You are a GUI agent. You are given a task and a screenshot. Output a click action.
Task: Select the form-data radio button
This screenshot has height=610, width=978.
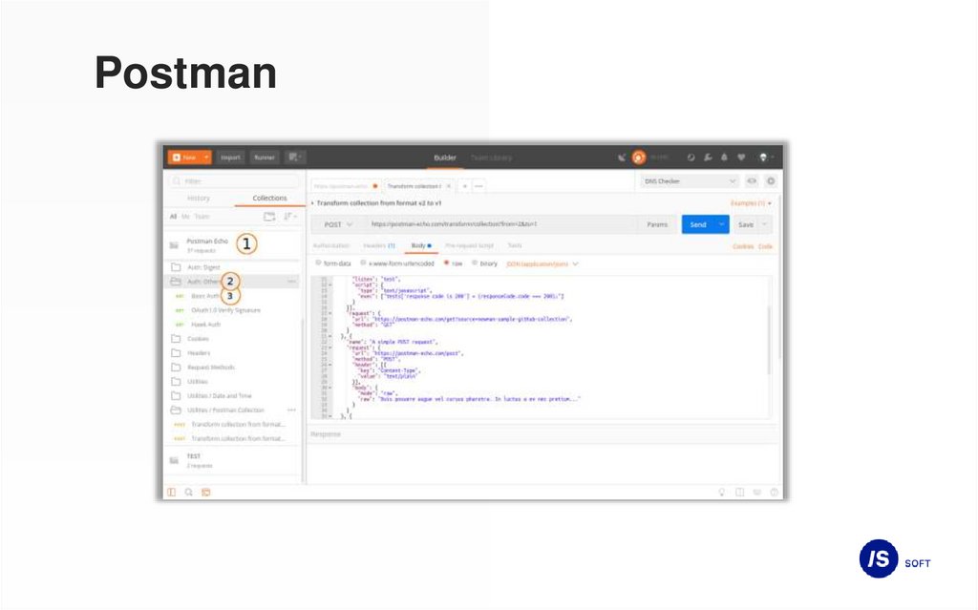319,263
